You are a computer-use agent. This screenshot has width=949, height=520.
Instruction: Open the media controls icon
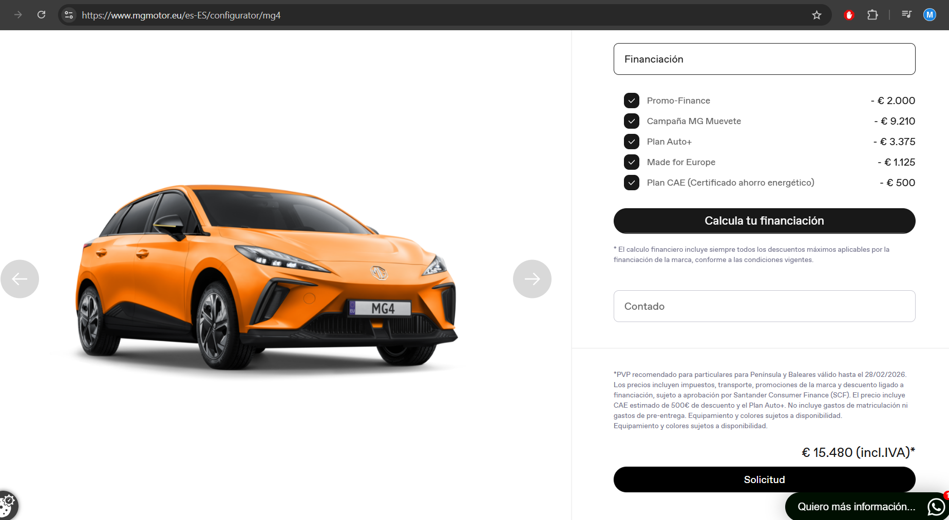click(906, 15)
